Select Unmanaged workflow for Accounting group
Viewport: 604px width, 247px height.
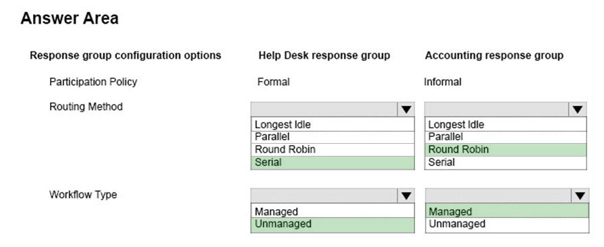coord(507,225)
